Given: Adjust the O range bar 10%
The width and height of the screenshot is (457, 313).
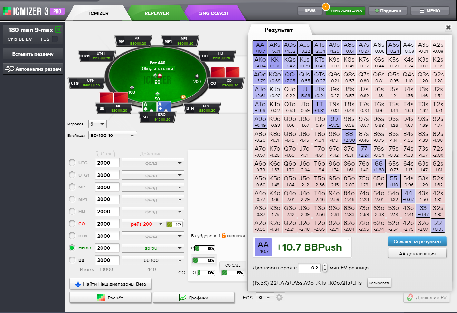Looking at the screenshot, I should tap(206, 273).
